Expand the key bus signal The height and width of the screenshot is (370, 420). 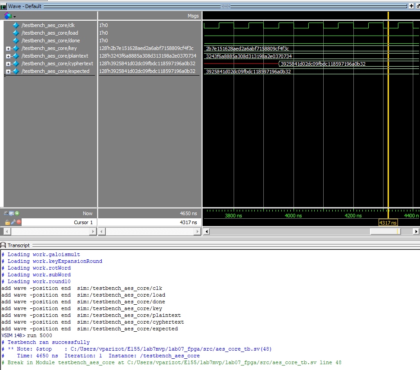8,49
